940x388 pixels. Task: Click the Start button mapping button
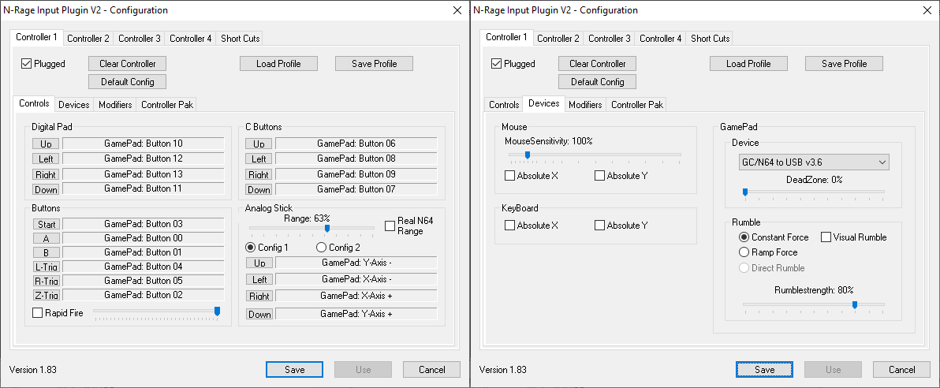click(46, 224)
